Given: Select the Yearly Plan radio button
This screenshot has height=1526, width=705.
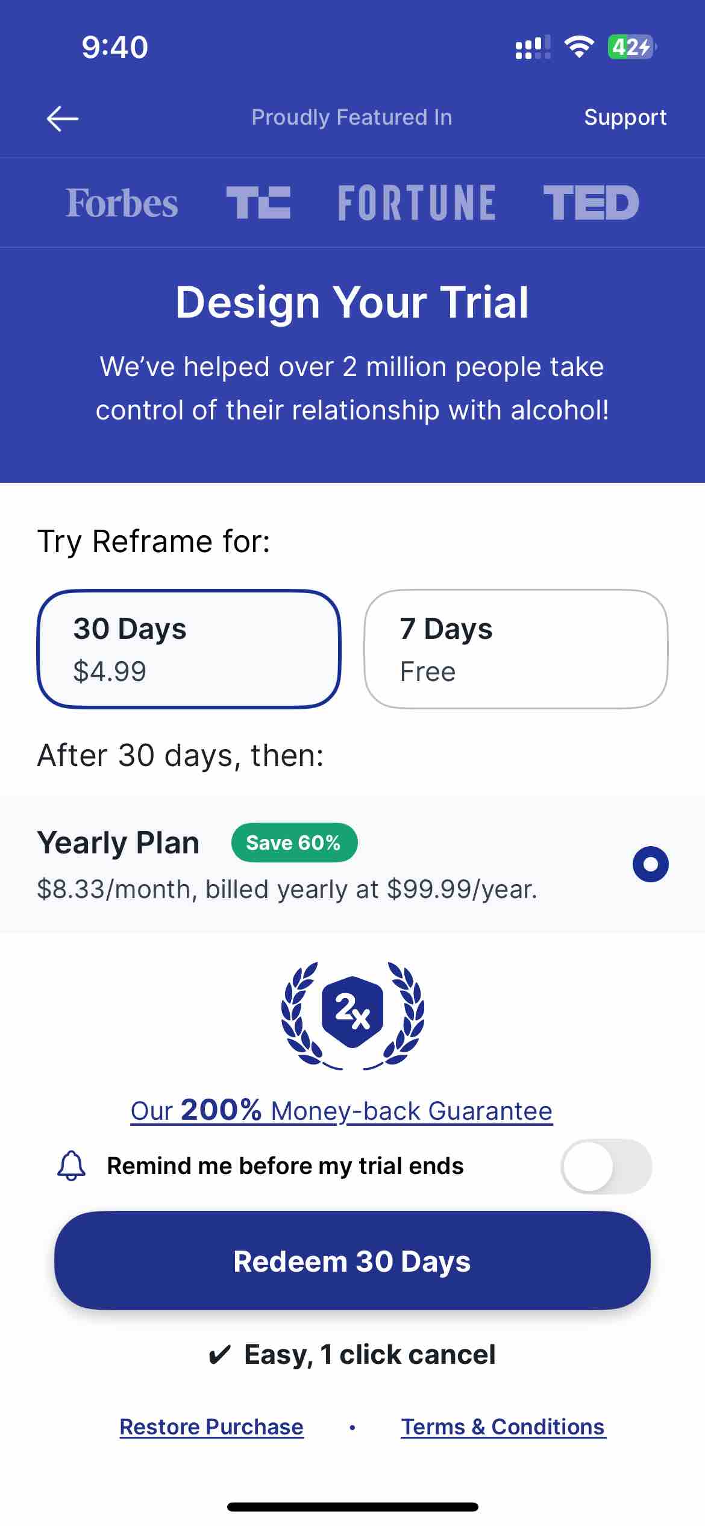Looking at the screenshot, I should coord(650,863).
